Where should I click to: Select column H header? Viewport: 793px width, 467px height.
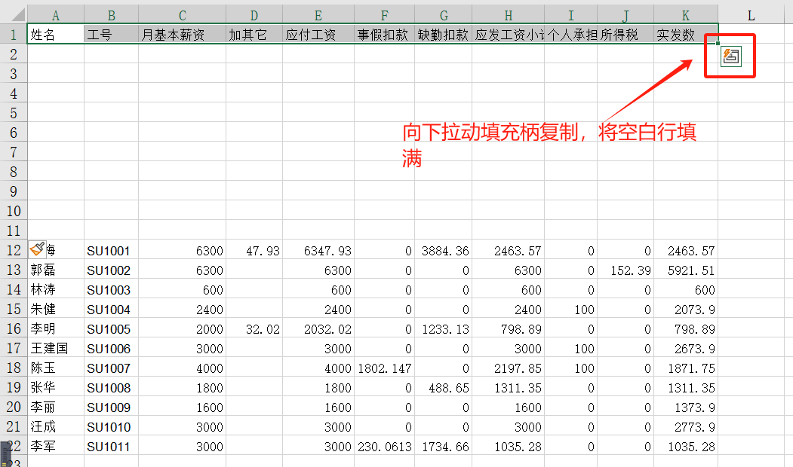click(x=509, y=15)
